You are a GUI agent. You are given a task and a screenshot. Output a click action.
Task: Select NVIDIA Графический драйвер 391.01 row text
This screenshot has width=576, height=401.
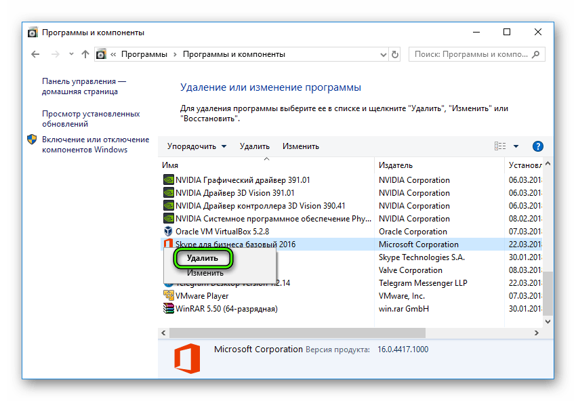(x=243, y=180)
